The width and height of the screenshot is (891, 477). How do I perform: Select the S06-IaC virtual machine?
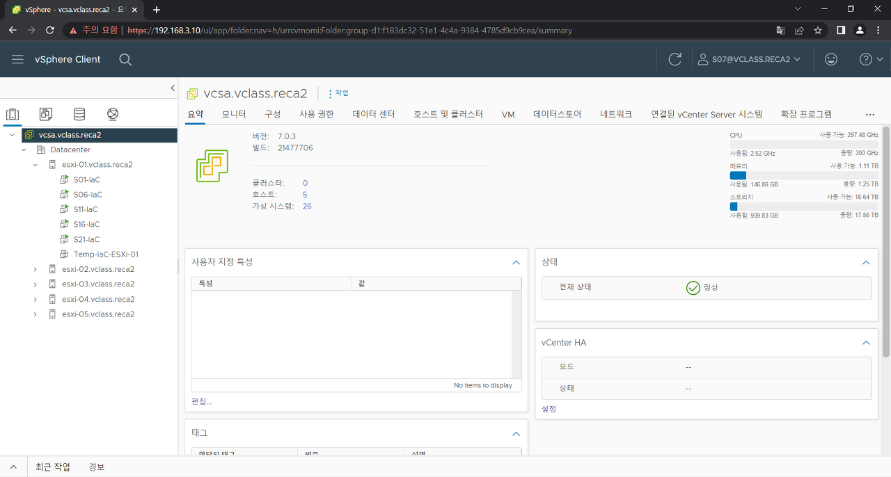coord(88,195)
